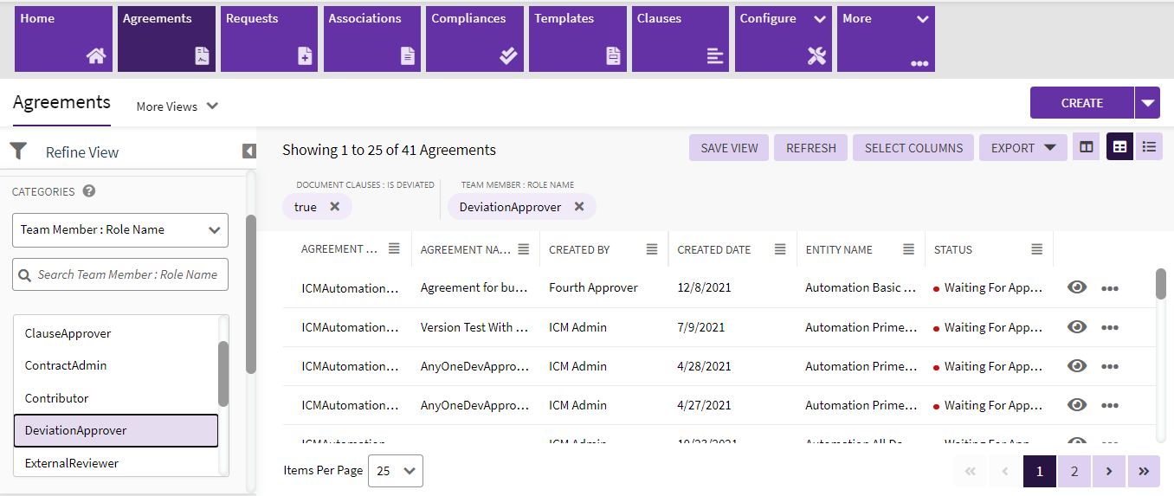Open the Templates tab
The image size is (1174, 496).
point(577,39)
